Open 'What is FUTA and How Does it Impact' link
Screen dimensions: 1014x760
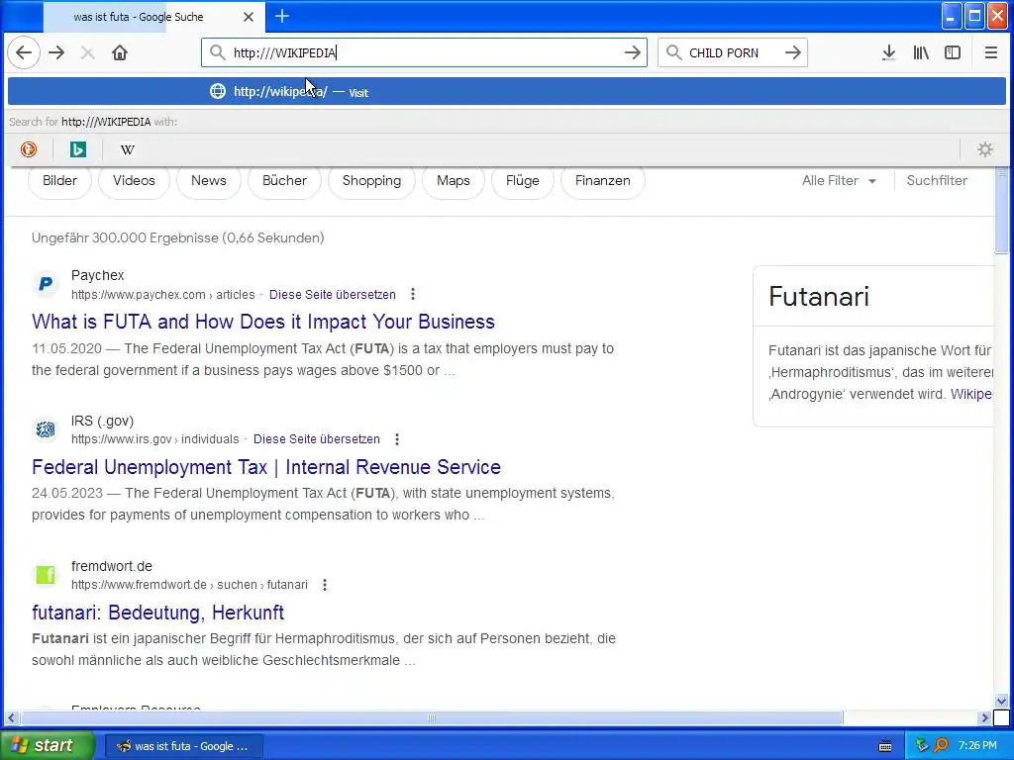(263, 322)
